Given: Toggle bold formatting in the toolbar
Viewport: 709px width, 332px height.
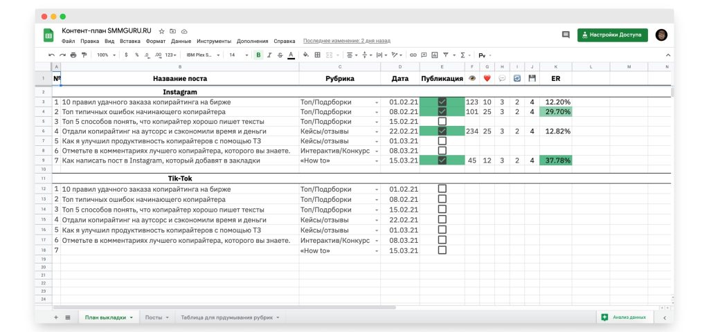Looking at the screenshot, I should coord(258,55).
